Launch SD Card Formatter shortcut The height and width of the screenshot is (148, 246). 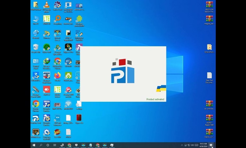57,118
